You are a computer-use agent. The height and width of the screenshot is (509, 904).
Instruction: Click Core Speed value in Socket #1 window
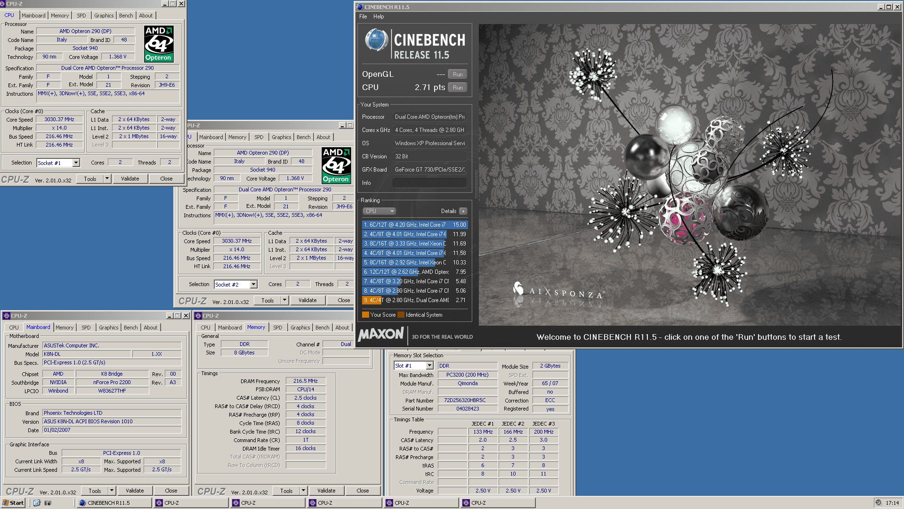[59, 120]
